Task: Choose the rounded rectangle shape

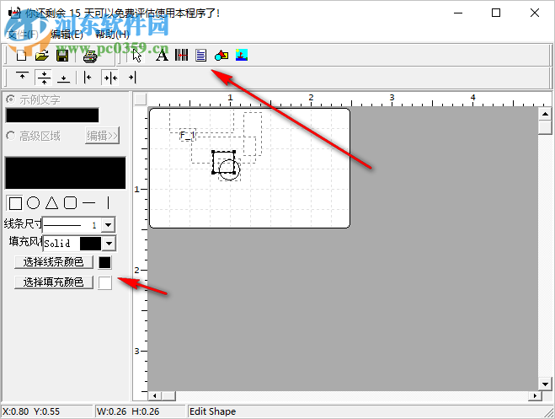Action: [x=70, y=202]
